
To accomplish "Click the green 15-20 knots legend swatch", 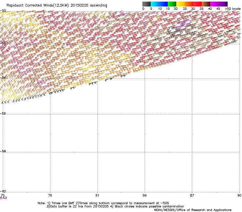I will [172, 4].
